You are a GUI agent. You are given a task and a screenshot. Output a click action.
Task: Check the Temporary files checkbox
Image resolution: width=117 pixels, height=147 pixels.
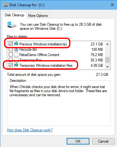pyautogui.click(x=11, y=59)
